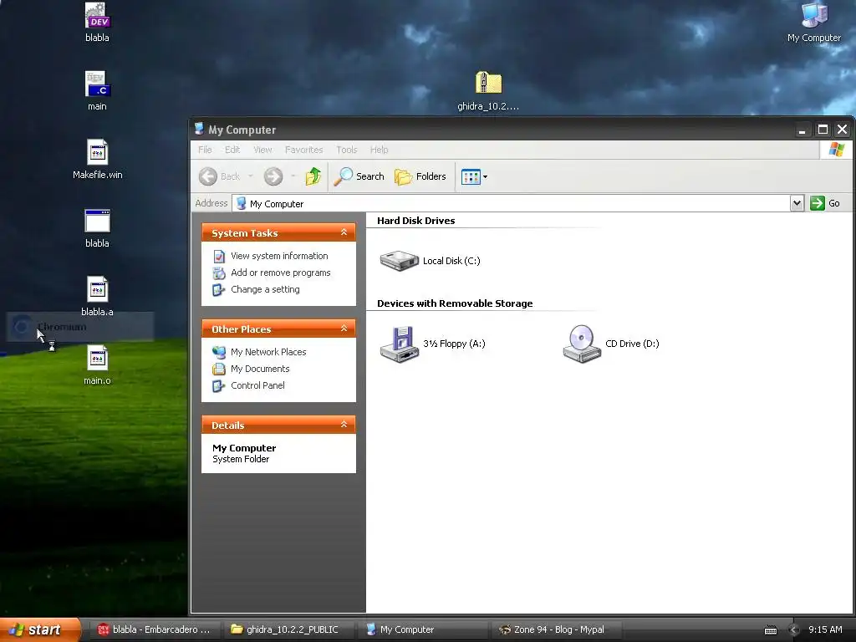Click the Go button
The width and height of the screenshot is (856, 642).
(825, 203)
